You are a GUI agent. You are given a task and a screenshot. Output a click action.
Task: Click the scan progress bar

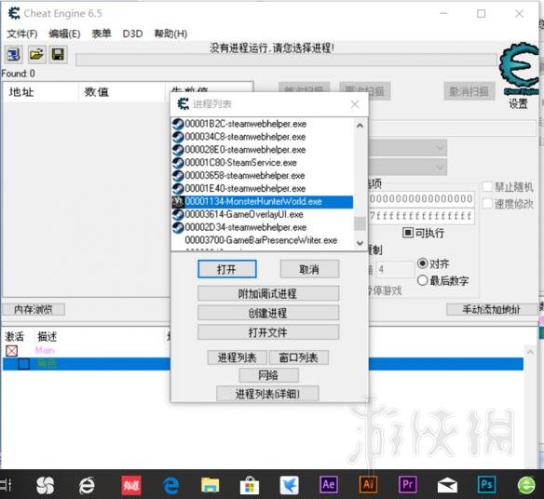(x=287, y=60)
